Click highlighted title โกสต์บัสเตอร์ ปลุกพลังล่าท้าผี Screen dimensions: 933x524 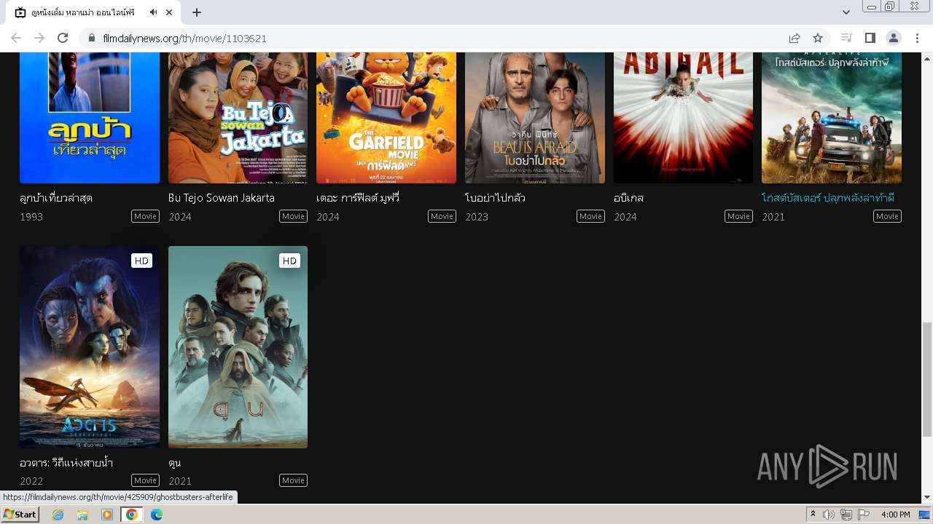coord(828,198)
